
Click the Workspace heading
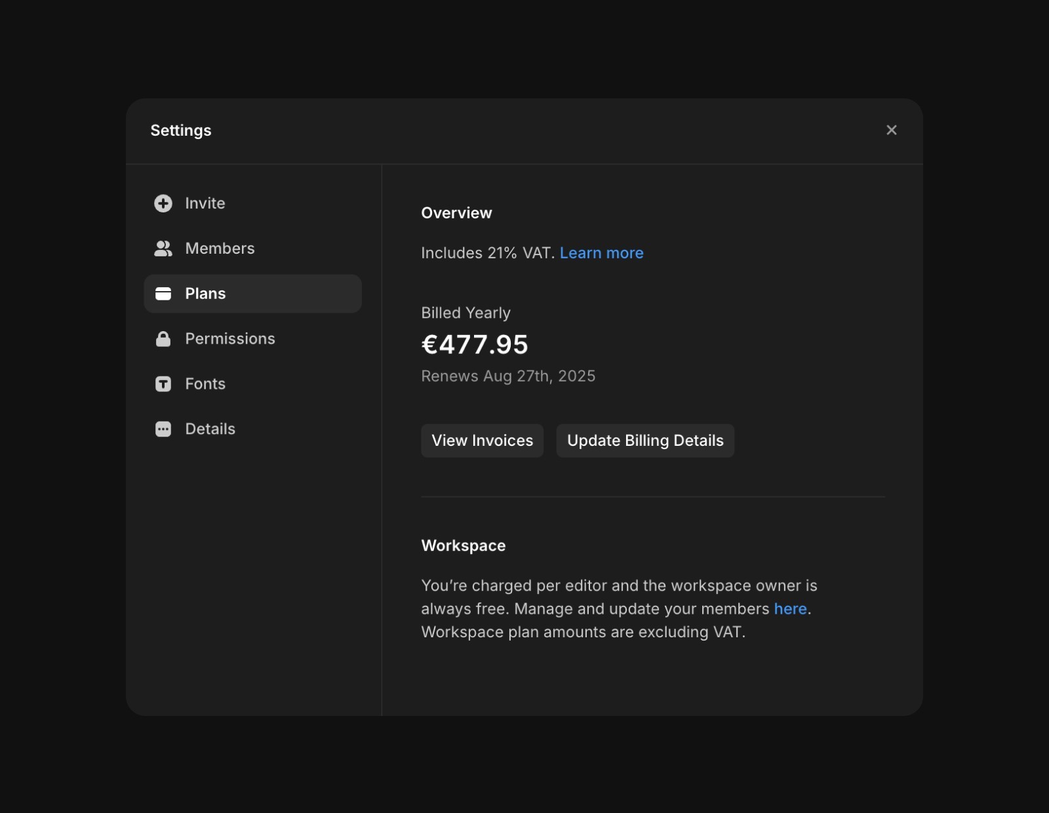(x=464, y=546)
